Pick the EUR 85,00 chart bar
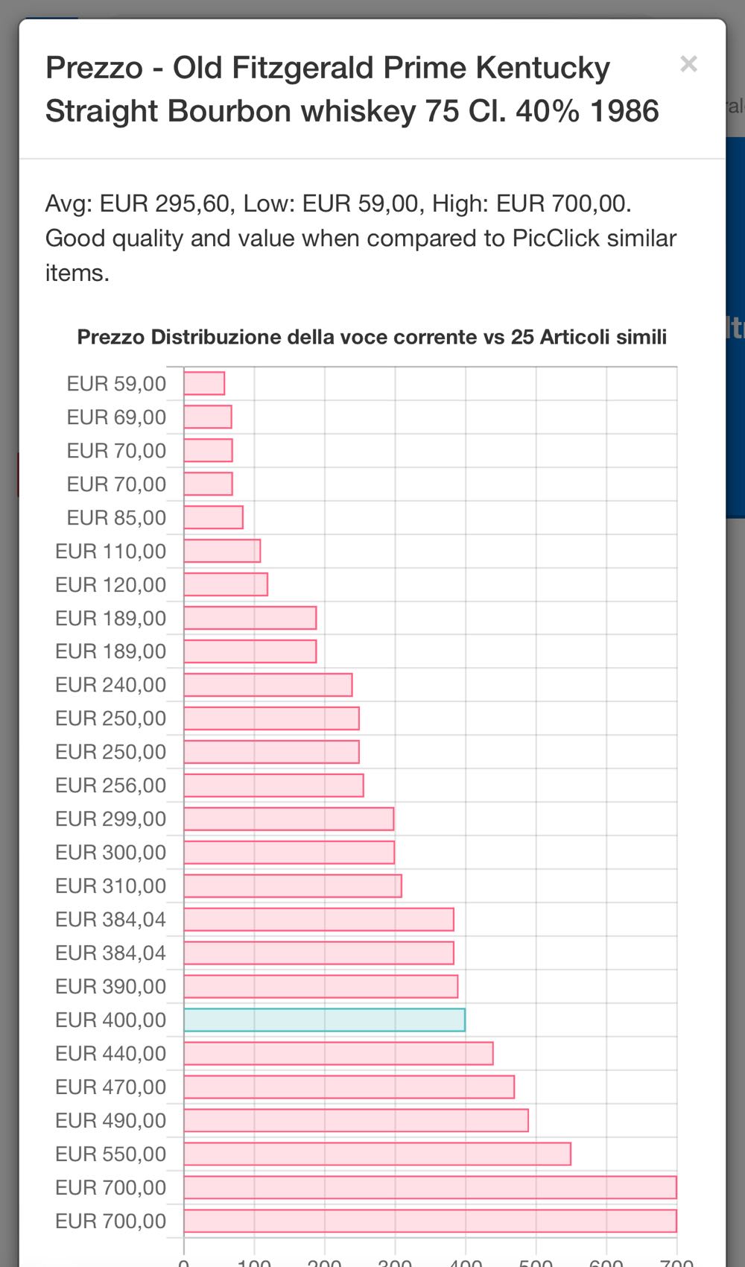The height and width of the screenshot is (1267, 745). pos(213,517)
